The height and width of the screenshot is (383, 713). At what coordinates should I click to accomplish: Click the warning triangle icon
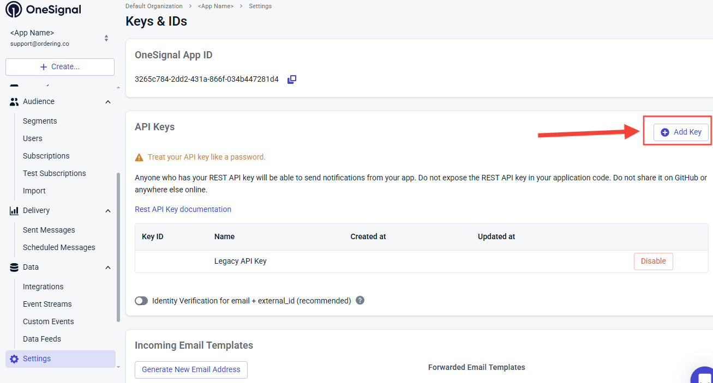139,157
